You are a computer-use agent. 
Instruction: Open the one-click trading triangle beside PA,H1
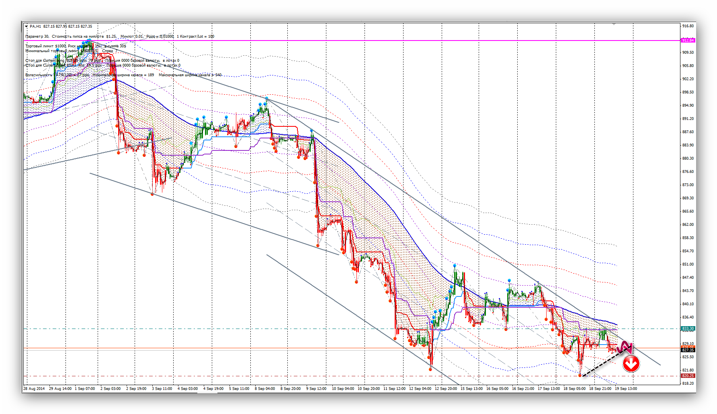click(x=27, y=26)
